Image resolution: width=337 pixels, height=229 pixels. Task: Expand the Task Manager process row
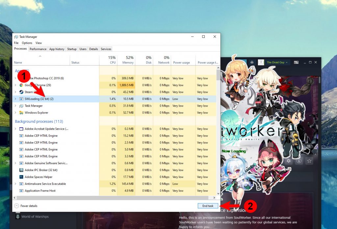[x=15, y=106]
